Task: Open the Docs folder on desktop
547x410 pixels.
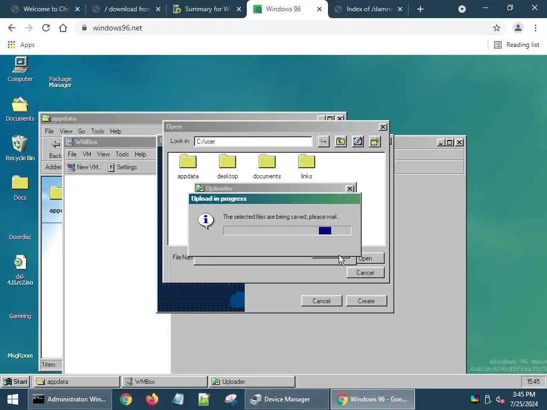Action: pyautogui.click(x=20, y=188)
